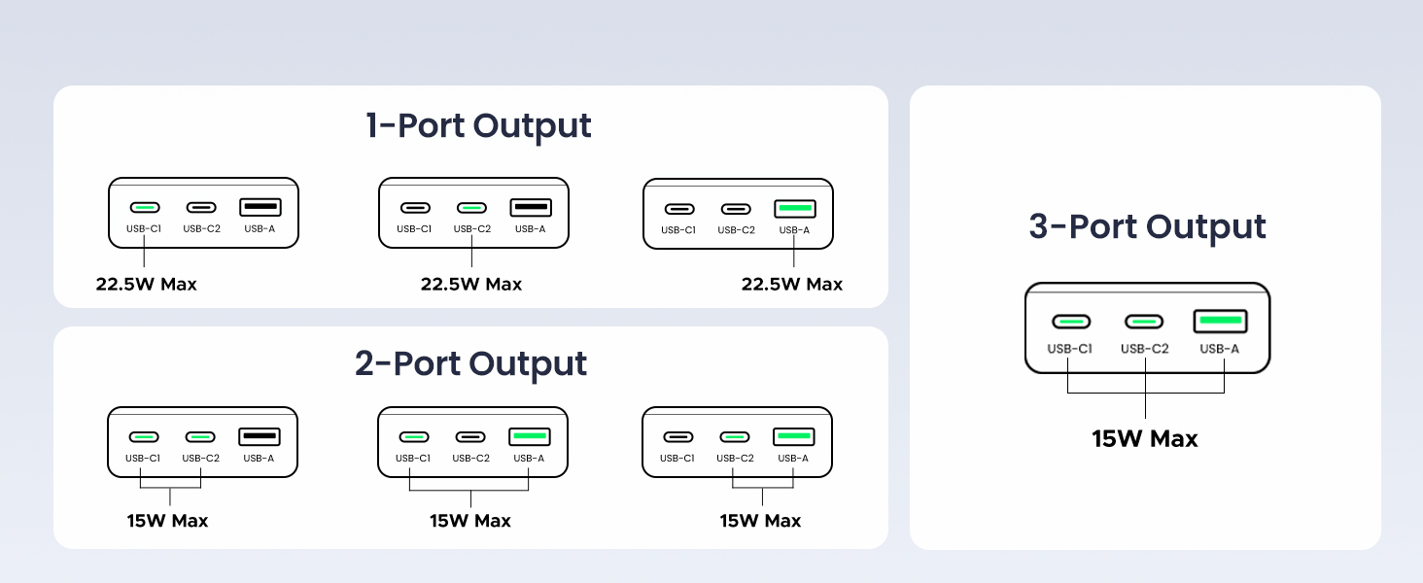Click green USB-C2 port in the 2-Port C2-and-A diagram
This screenshot has width=1423, height=583.
pos(734,436)
